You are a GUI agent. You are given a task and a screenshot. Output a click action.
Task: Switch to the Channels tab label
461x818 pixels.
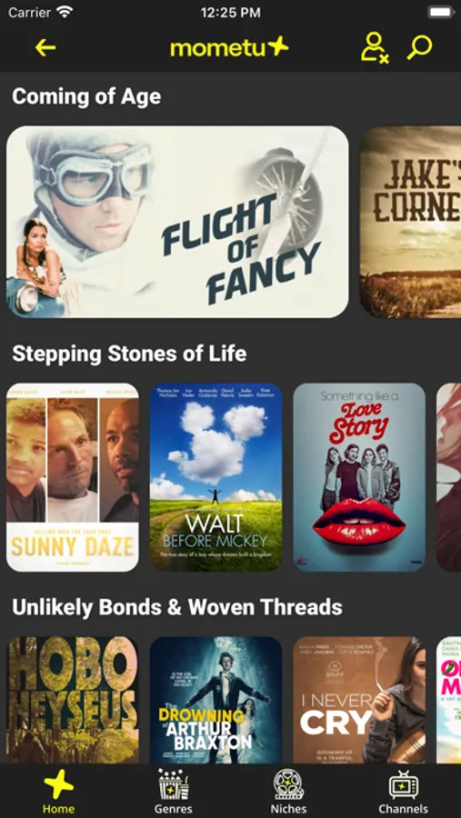(404, 809)
